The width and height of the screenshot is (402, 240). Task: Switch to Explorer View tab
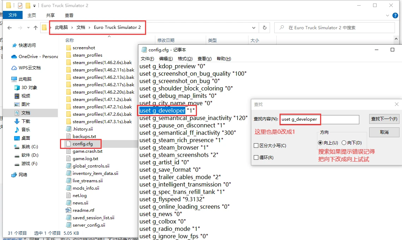tap(69, 15)
